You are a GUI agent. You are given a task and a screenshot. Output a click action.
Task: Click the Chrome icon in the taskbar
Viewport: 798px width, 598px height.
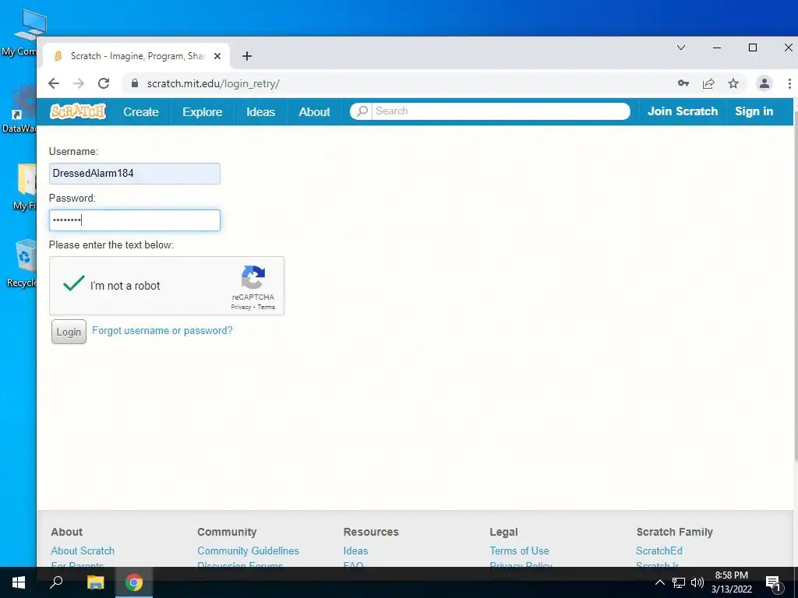click(x=134, y=582)
